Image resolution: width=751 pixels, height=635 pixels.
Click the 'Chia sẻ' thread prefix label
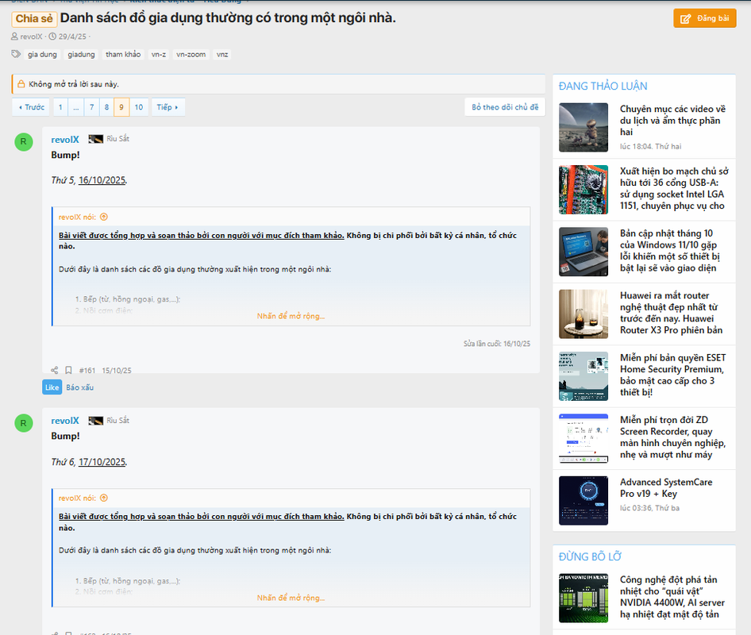tap(34, 19)
